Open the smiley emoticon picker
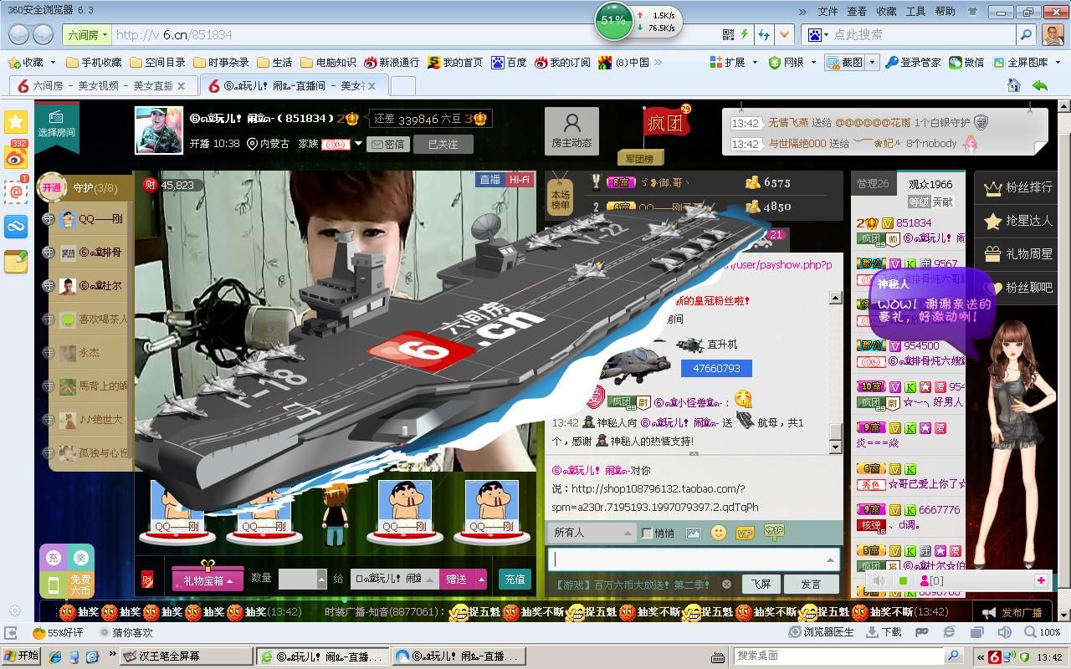Screen dimensions: 1071x669 (x=718, y=532)
